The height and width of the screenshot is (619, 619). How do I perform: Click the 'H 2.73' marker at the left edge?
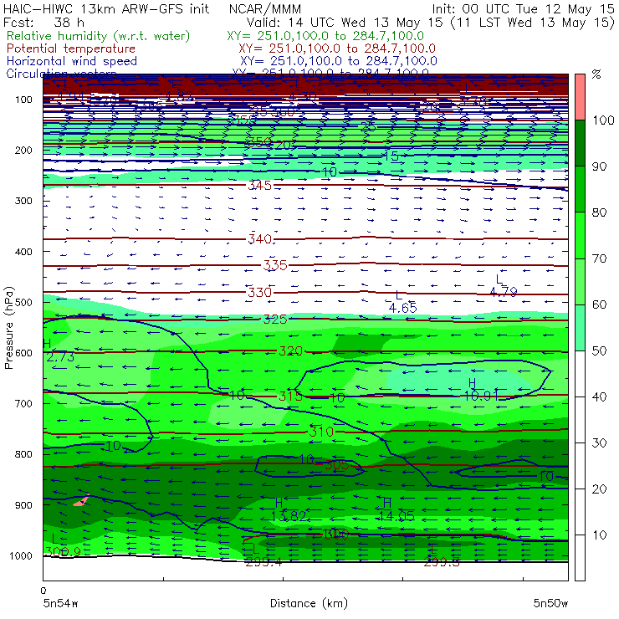point(59,350)
